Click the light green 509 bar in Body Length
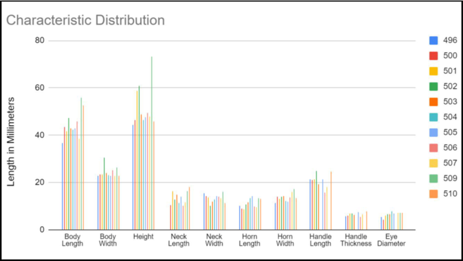Viewport: 463px width, 261px height. pyautogui.click(x=81, y=164)
